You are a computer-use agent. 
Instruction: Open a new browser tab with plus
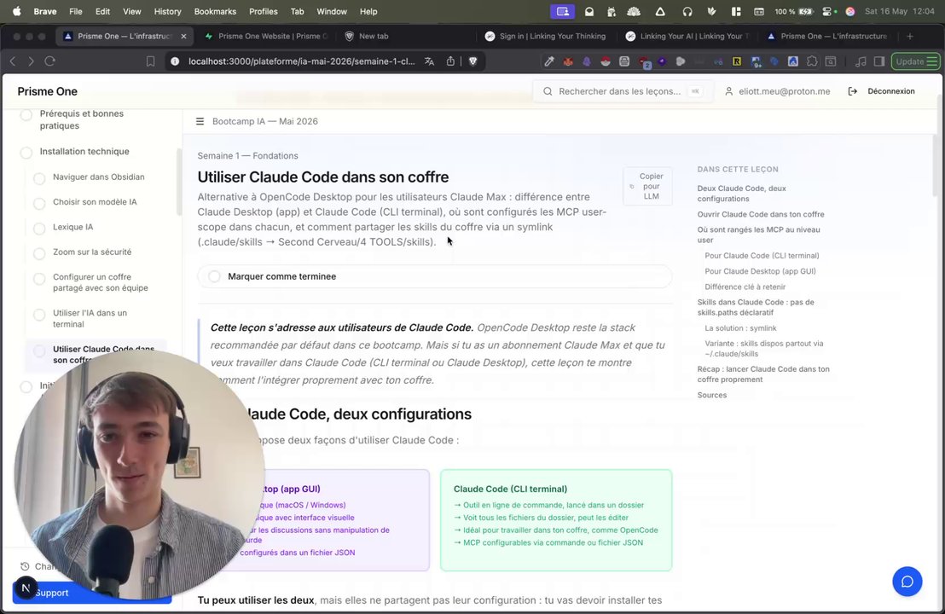pyautogui.click(x=910, y=36)
